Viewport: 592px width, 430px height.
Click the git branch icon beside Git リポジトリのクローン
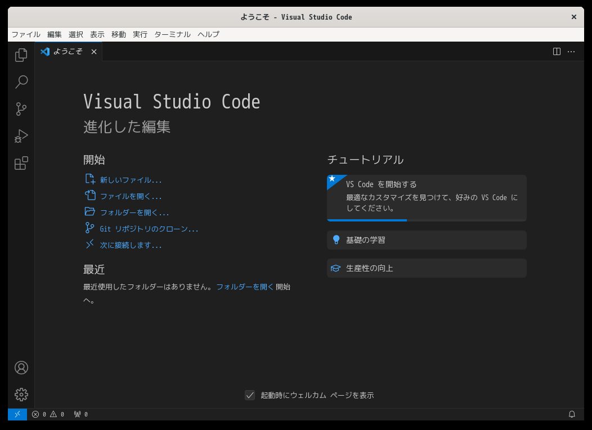coord(90,228)
